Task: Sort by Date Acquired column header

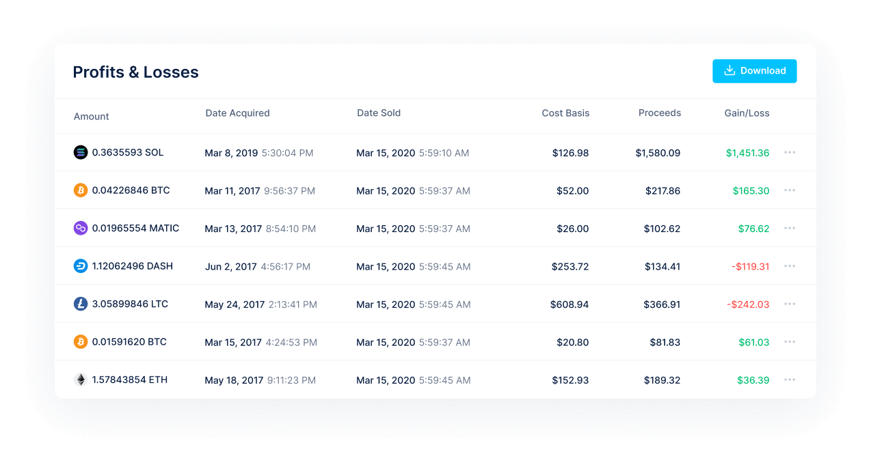Action: [237, 113]
